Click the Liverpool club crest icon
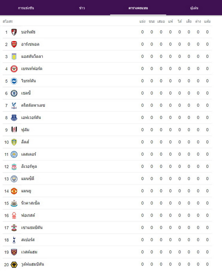Image resolution: width=222 pixels, height=271 pixels. pyautogui.click(x=14, y=167)
